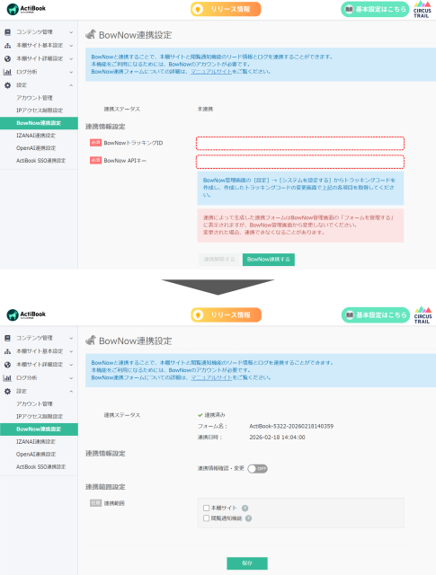Check the 閲覧通知機能 checkbox
The width and height of the screenshot is (436, 575).
click(x=206, y=518)
